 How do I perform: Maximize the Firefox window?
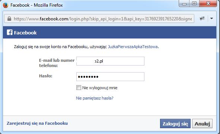(x=194, y=3)
